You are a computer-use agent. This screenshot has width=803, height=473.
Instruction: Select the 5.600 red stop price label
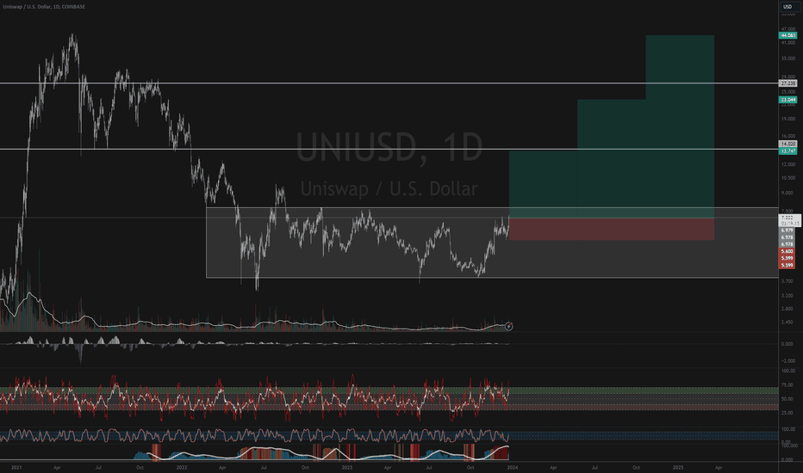(x=787, y=251)
